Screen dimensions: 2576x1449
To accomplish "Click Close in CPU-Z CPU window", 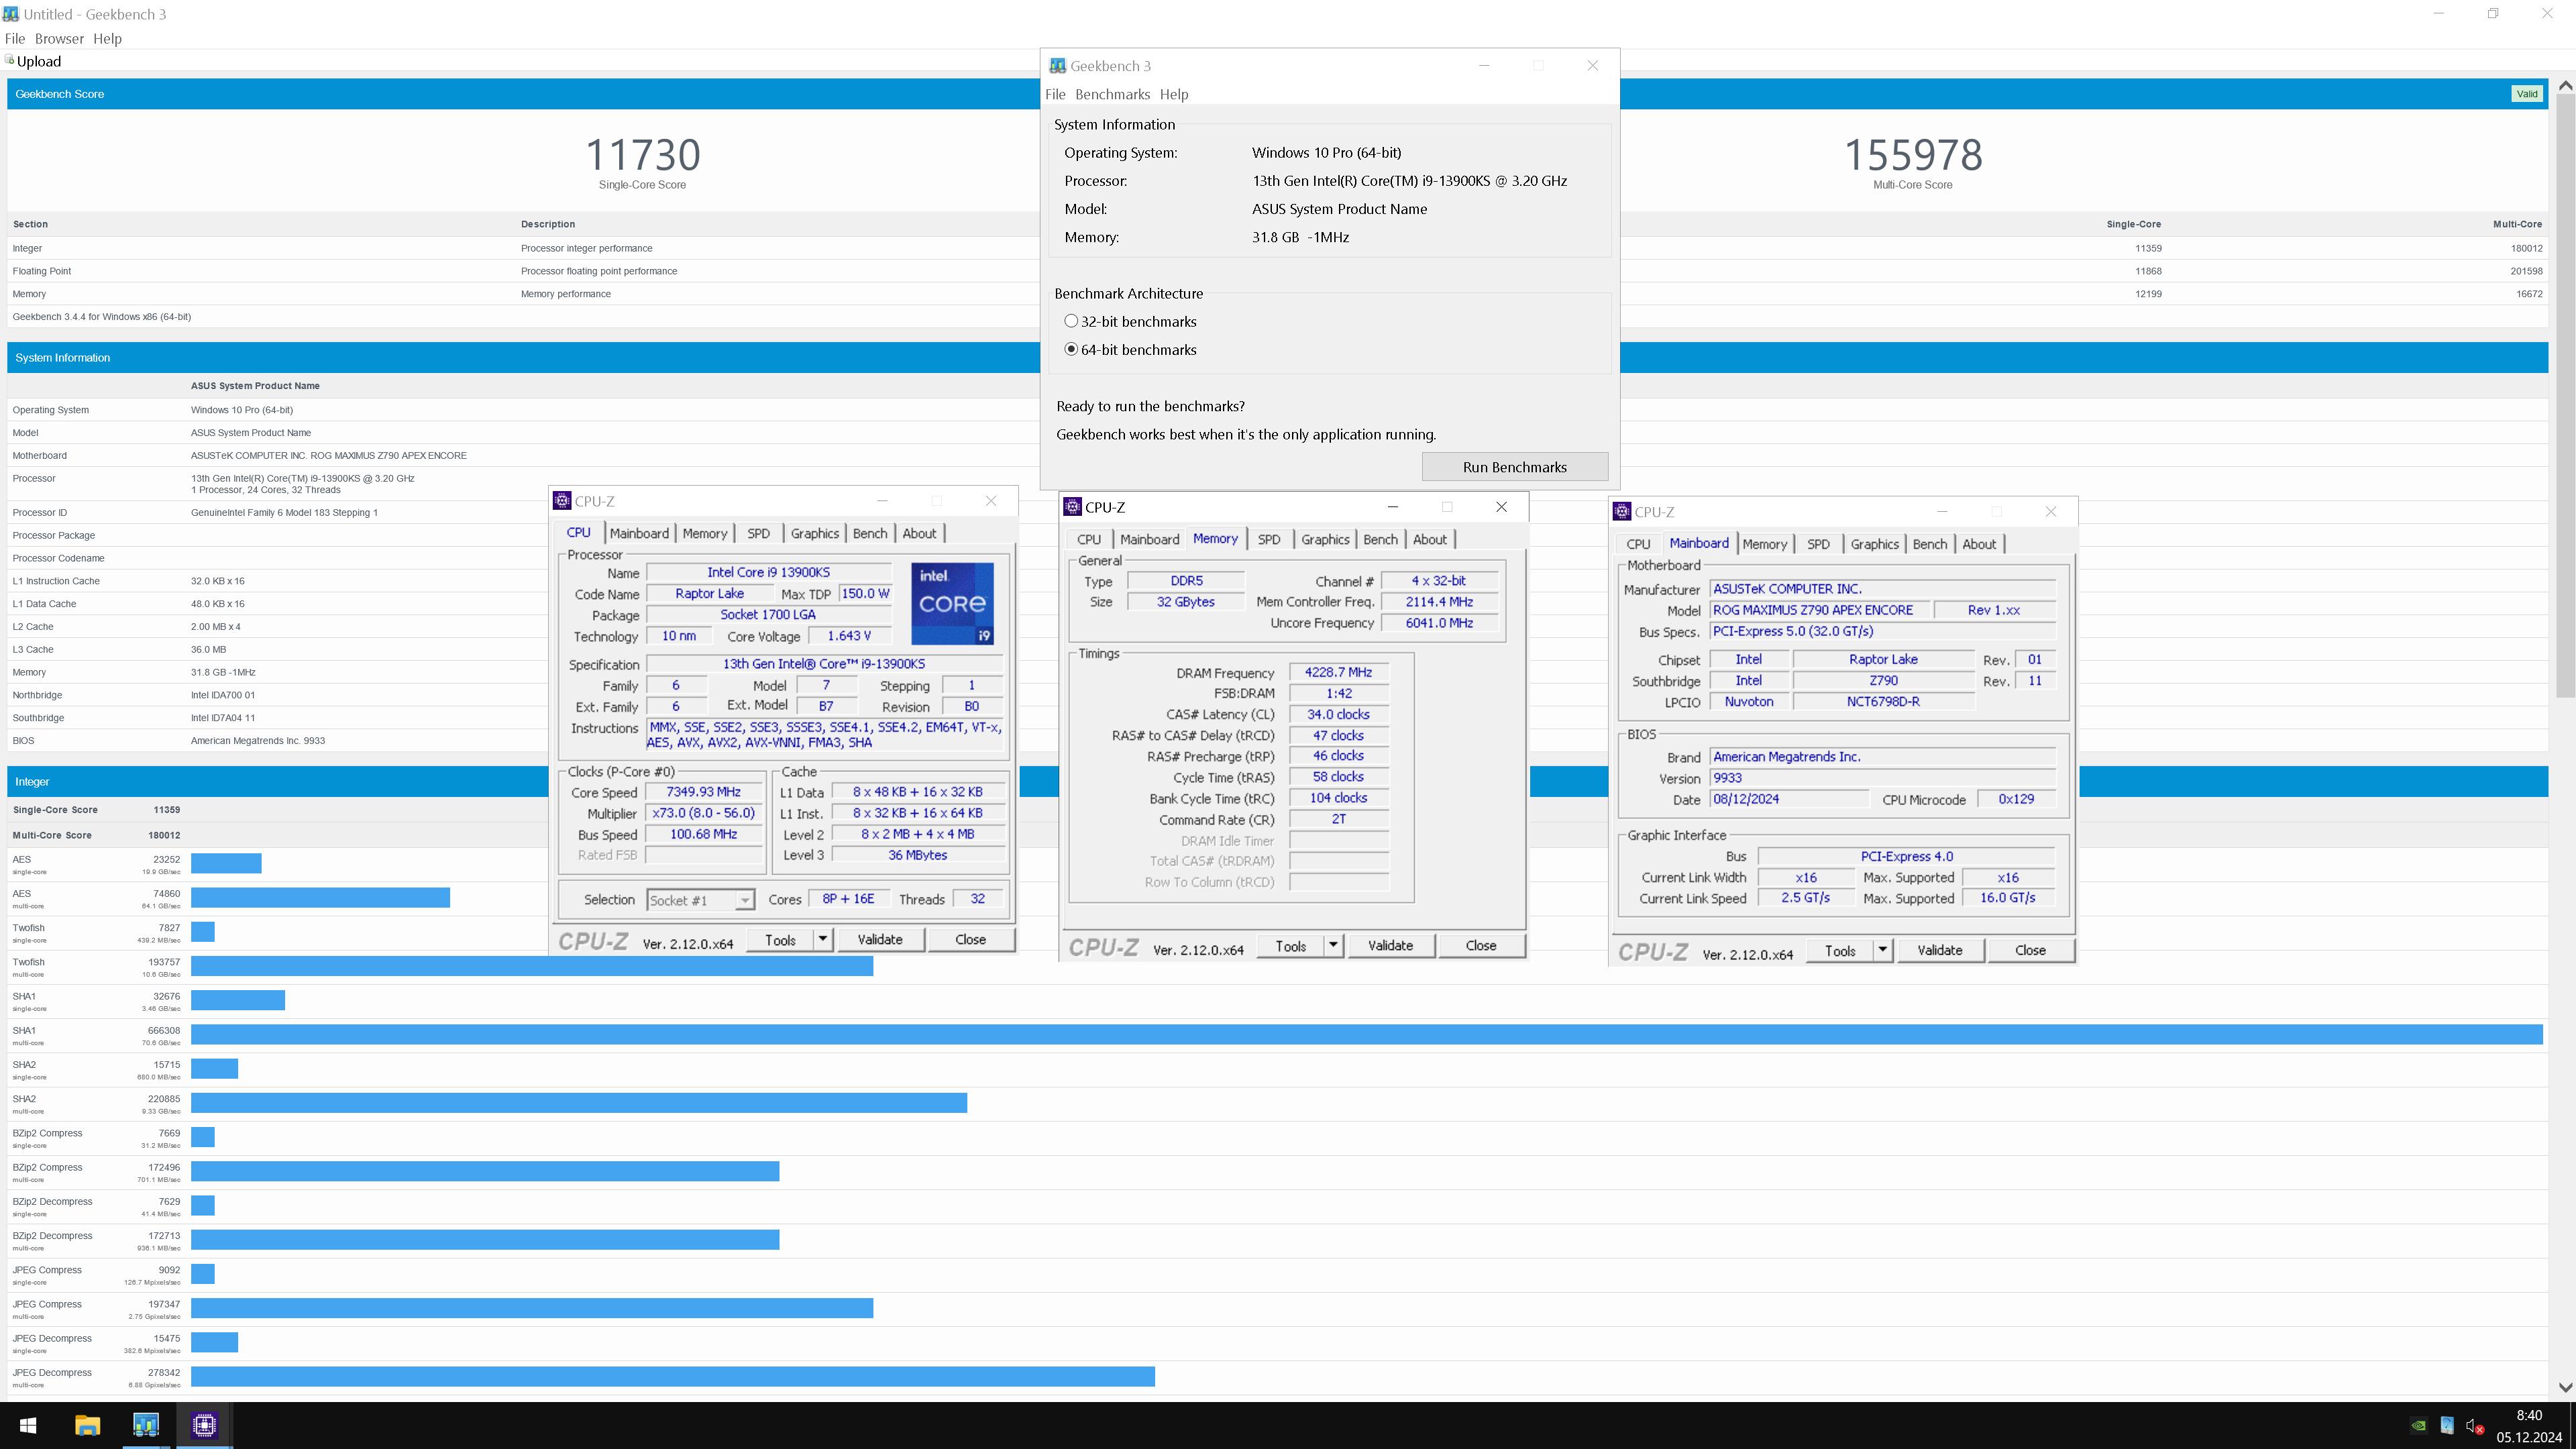I will point(970,939).
